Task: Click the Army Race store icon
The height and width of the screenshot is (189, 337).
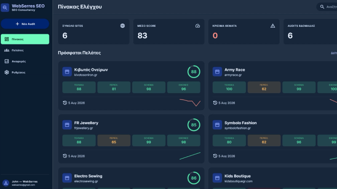Action: (x=217, y=71)
